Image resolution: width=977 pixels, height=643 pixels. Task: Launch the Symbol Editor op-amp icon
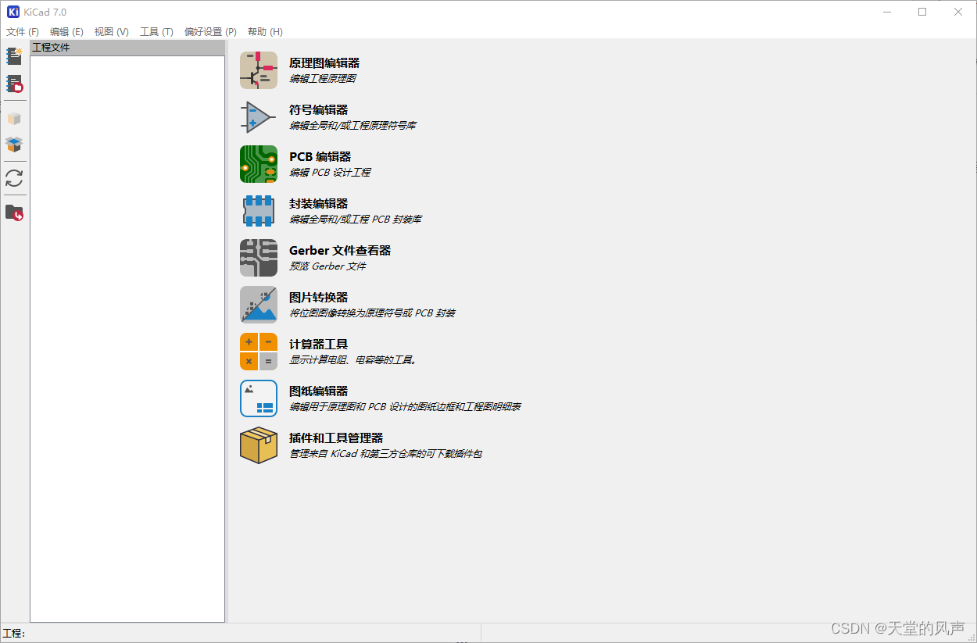pos(259,117)
